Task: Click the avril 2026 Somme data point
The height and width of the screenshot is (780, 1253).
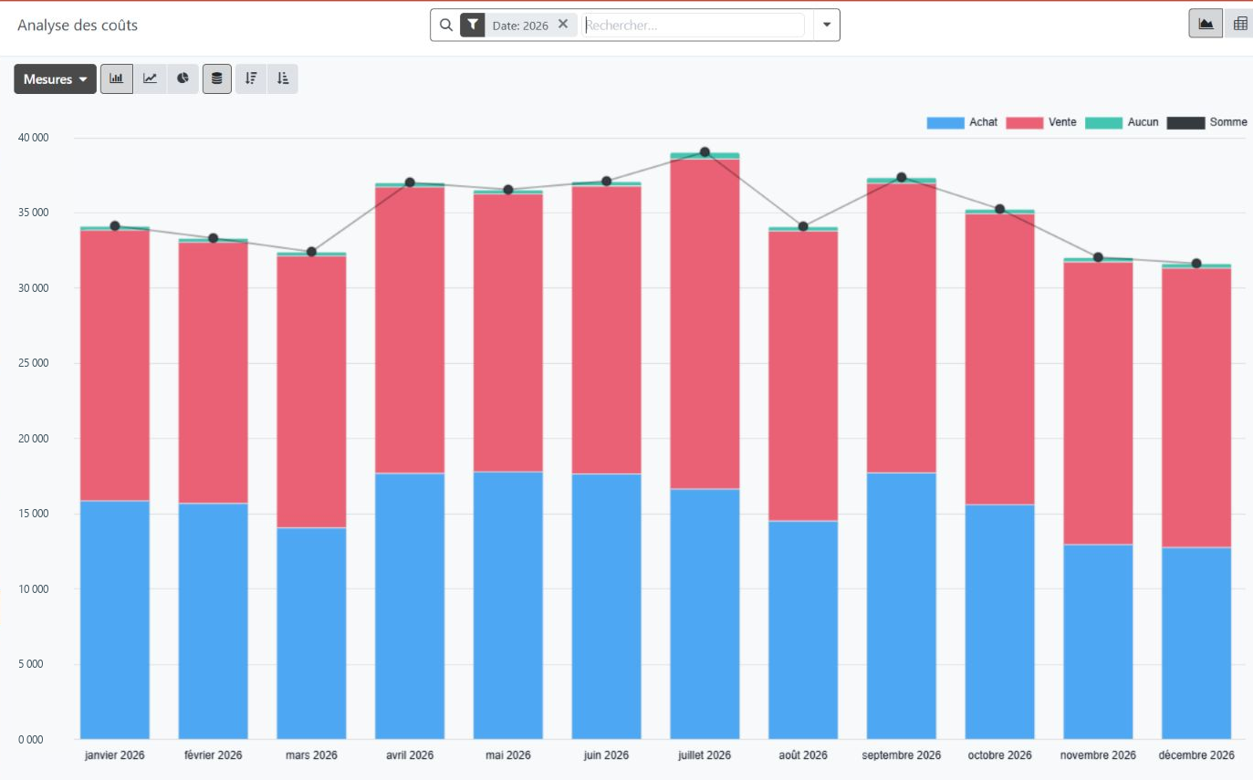Action: 410,182
